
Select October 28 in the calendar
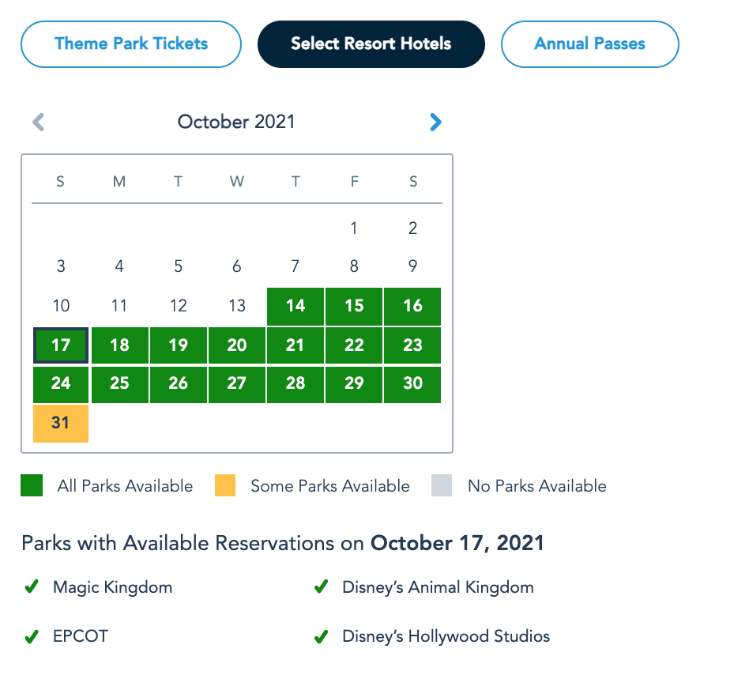pyautogui.click(x=295, y=383)
